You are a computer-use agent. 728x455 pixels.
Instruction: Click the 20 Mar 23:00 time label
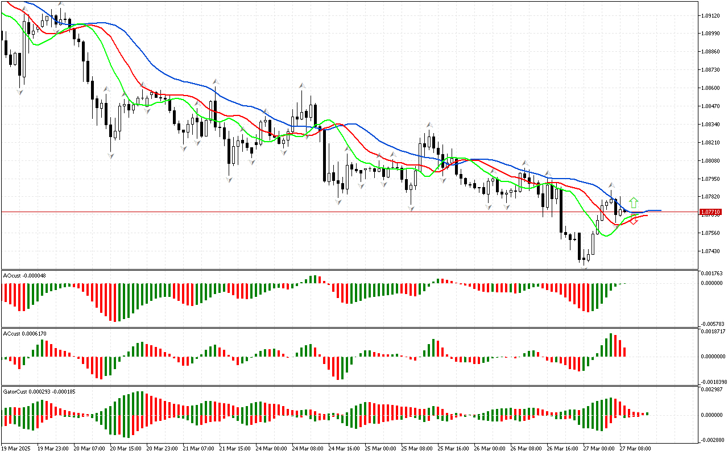(x=163, y=448)
